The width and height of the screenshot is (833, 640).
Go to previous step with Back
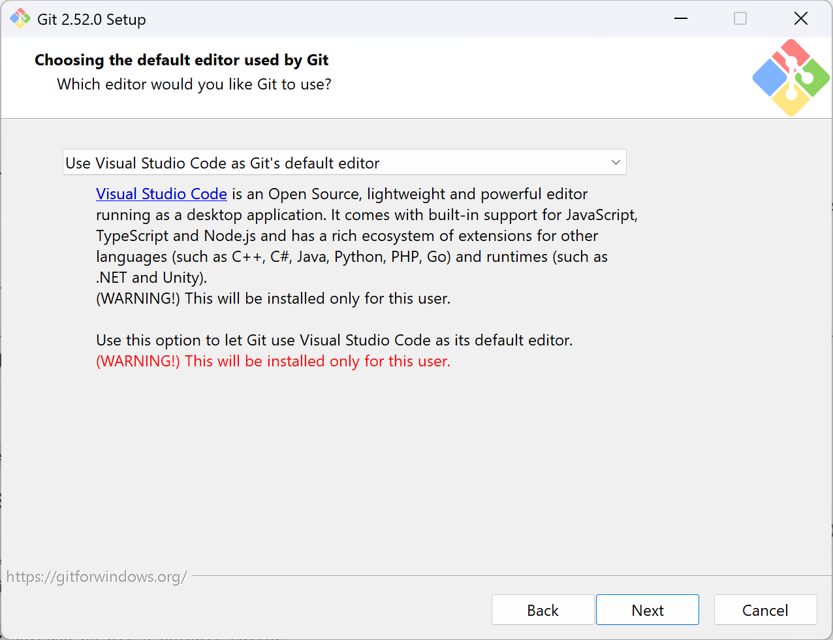tap(542, 610)
